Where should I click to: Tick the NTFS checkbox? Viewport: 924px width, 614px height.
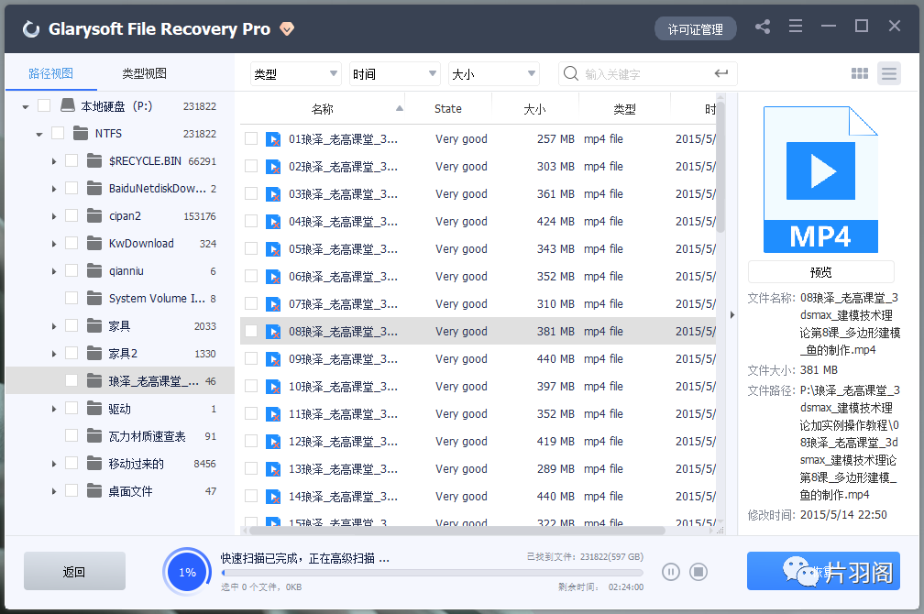tap(58, 133)
